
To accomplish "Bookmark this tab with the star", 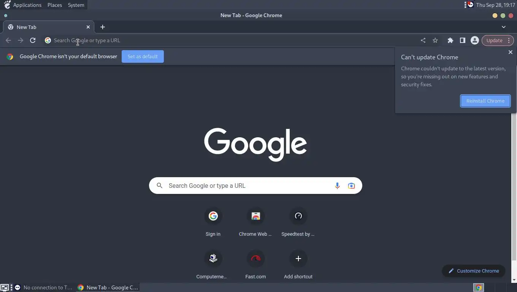I will (x=435, y=40).
